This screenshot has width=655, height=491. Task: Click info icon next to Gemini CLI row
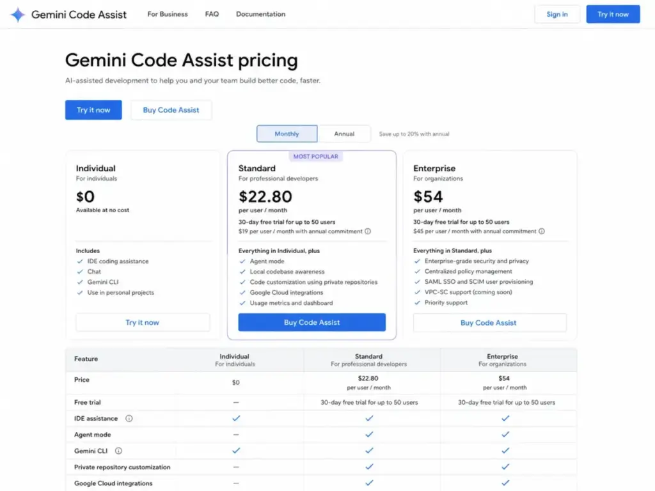click(118, 451)
